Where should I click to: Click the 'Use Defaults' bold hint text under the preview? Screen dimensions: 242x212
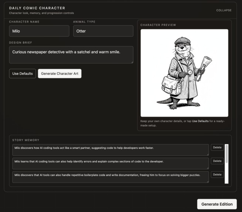200,121
